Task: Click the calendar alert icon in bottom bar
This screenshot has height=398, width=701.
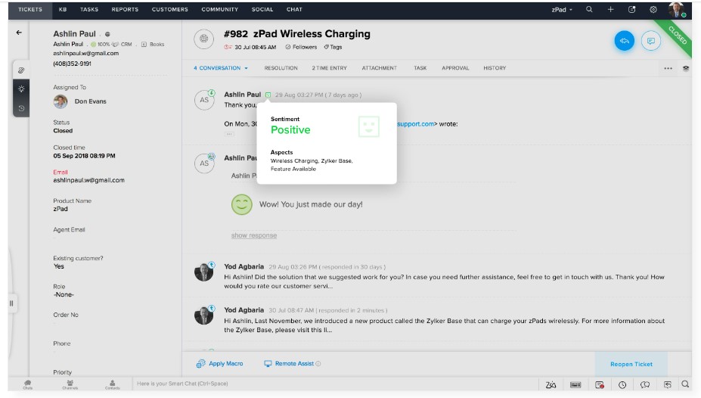Action: point(600,384)
